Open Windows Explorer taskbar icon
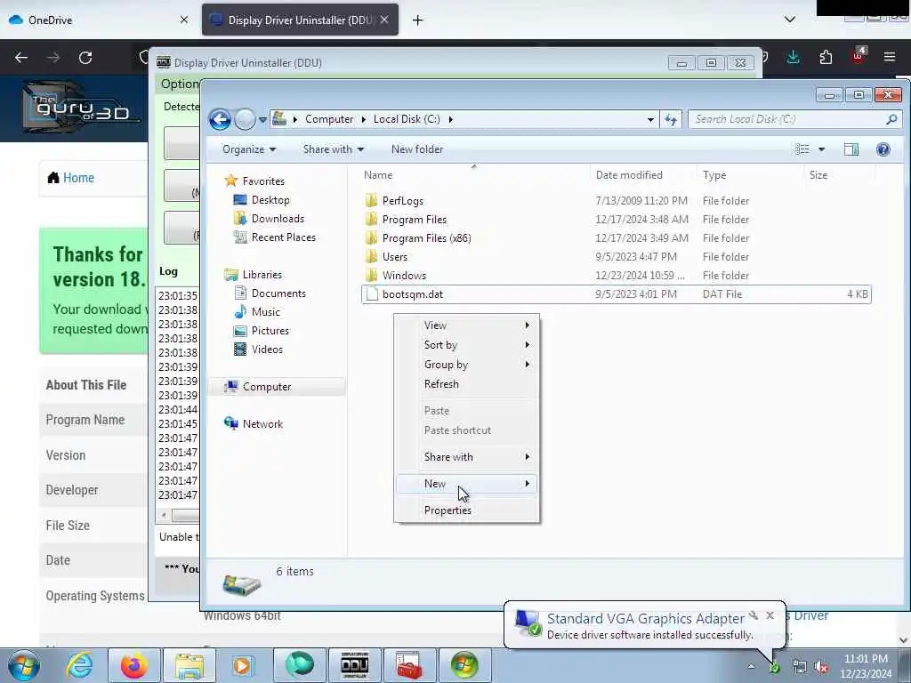This screenshot has height=683, width=911. [189, 665]
